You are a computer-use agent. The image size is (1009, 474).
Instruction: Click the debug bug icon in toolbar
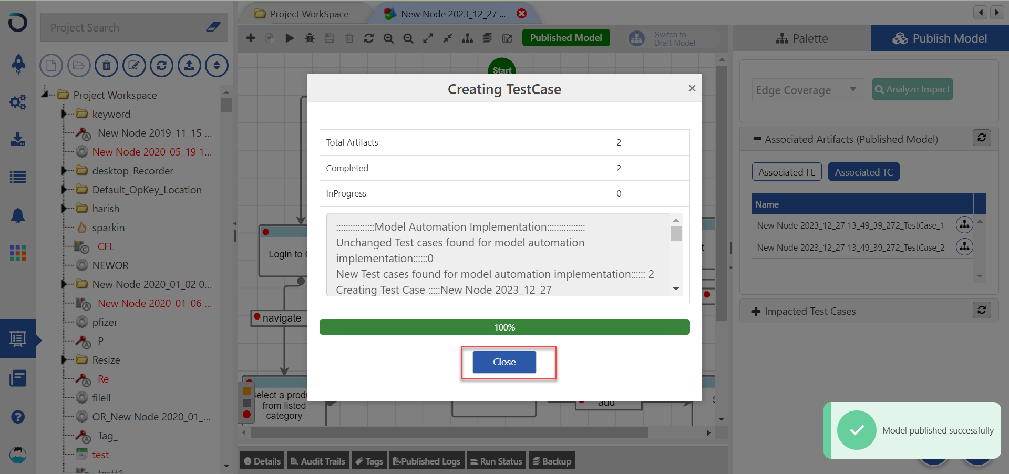pyautogui.click(x=310, y=38)
